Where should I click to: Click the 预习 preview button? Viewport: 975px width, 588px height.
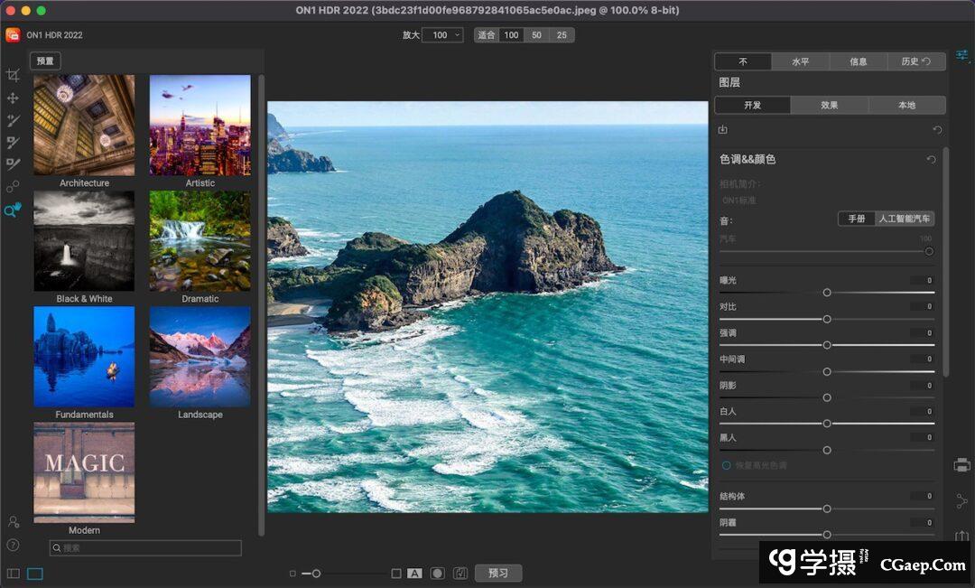tap(498, 574)
